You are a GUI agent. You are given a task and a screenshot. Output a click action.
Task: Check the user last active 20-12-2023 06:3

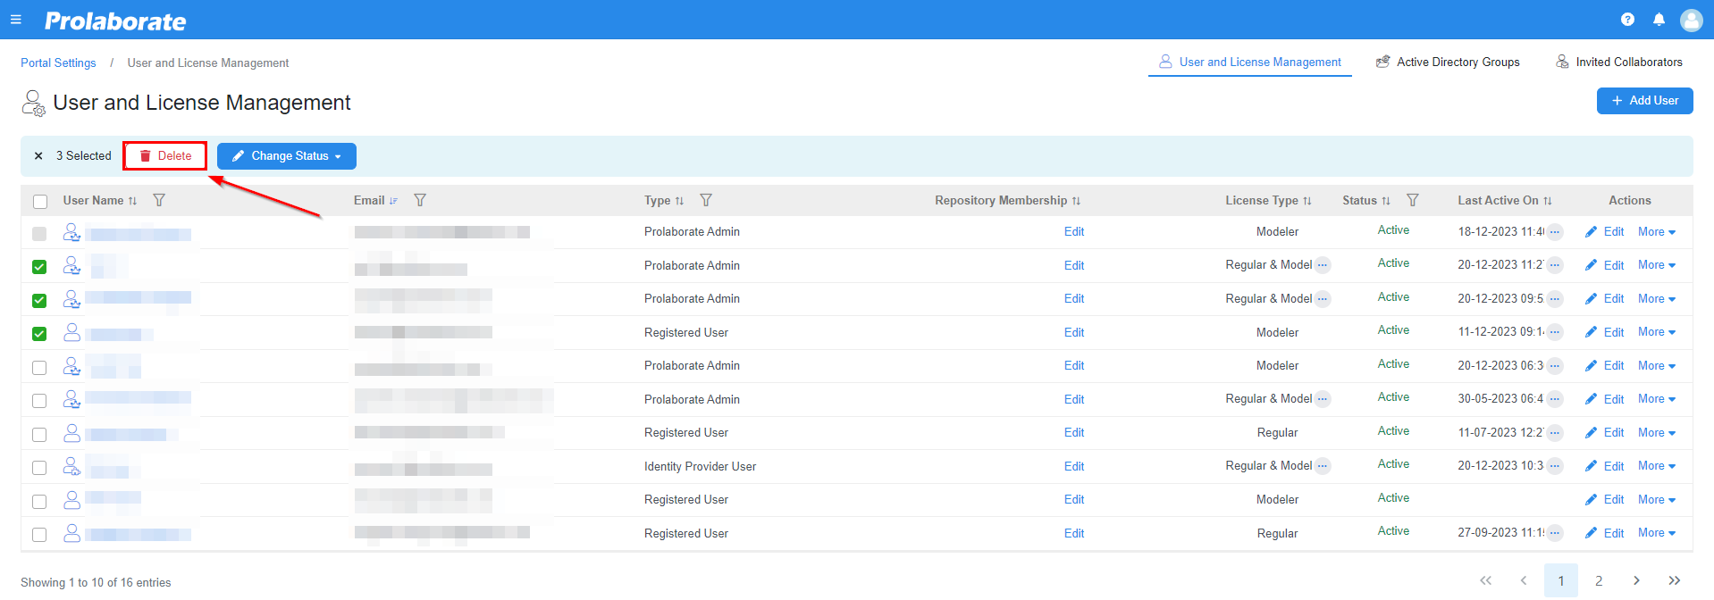[39, 368]
